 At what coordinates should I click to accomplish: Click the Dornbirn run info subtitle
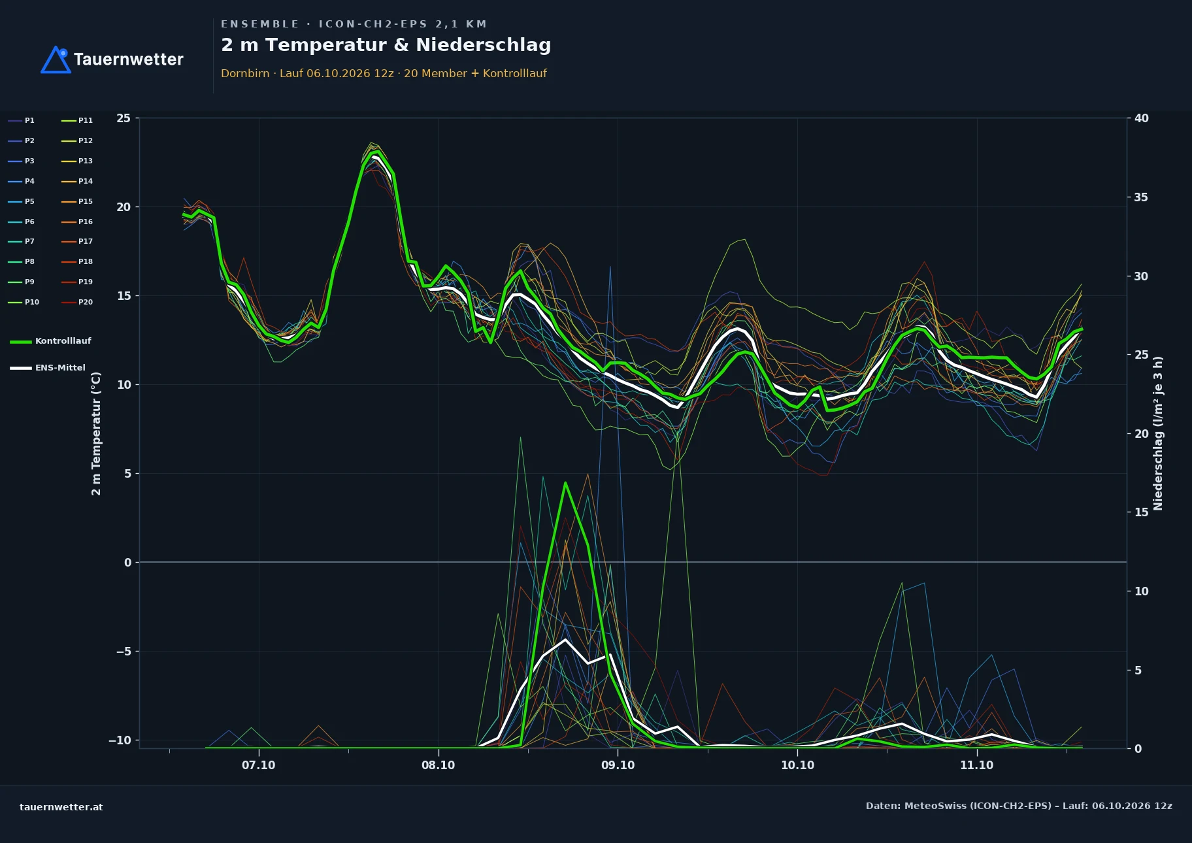pos(384,73)
